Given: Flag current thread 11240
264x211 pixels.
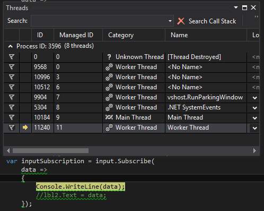Looking at the screenshot, I should [x=12, y=128].
